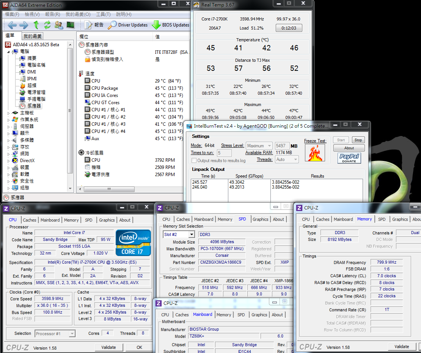Select the 安全性 shield icon in tree
421x353 pixels.
click(15, 181)
